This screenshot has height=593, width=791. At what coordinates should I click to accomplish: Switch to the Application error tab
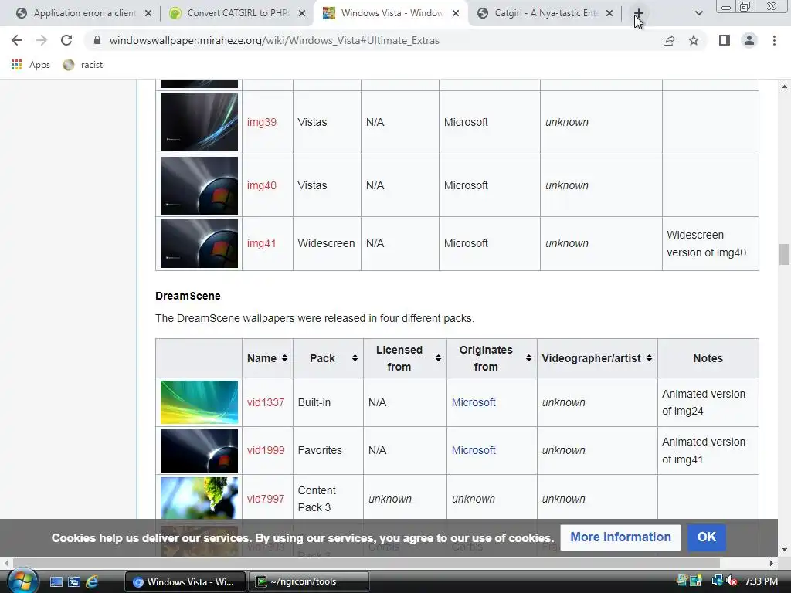(83, 14)
